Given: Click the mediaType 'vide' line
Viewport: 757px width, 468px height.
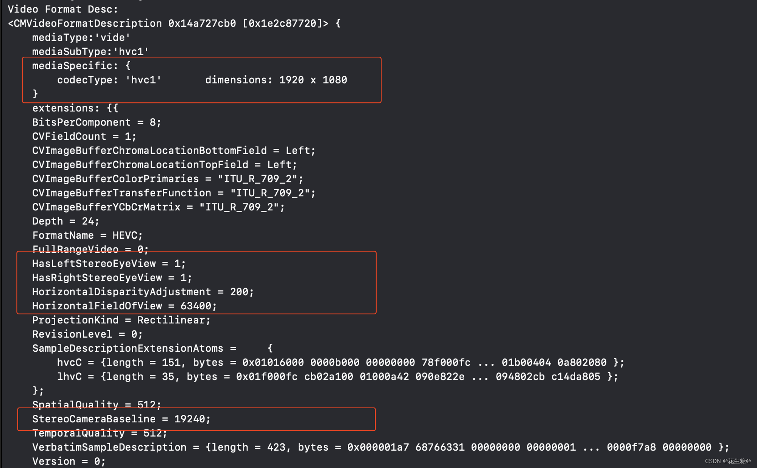Looking at the screenshot, I should point(81,37).
